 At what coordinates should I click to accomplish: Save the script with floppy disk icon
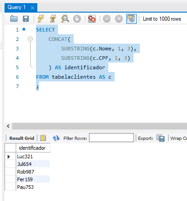(26, 19)
